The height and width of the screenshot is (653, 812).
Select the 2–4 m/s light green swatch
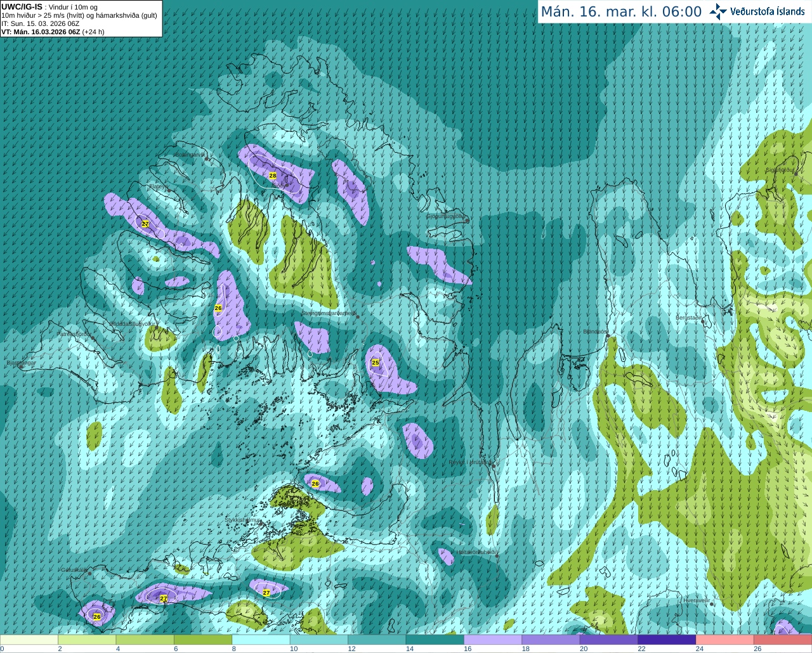click(87, 640)
